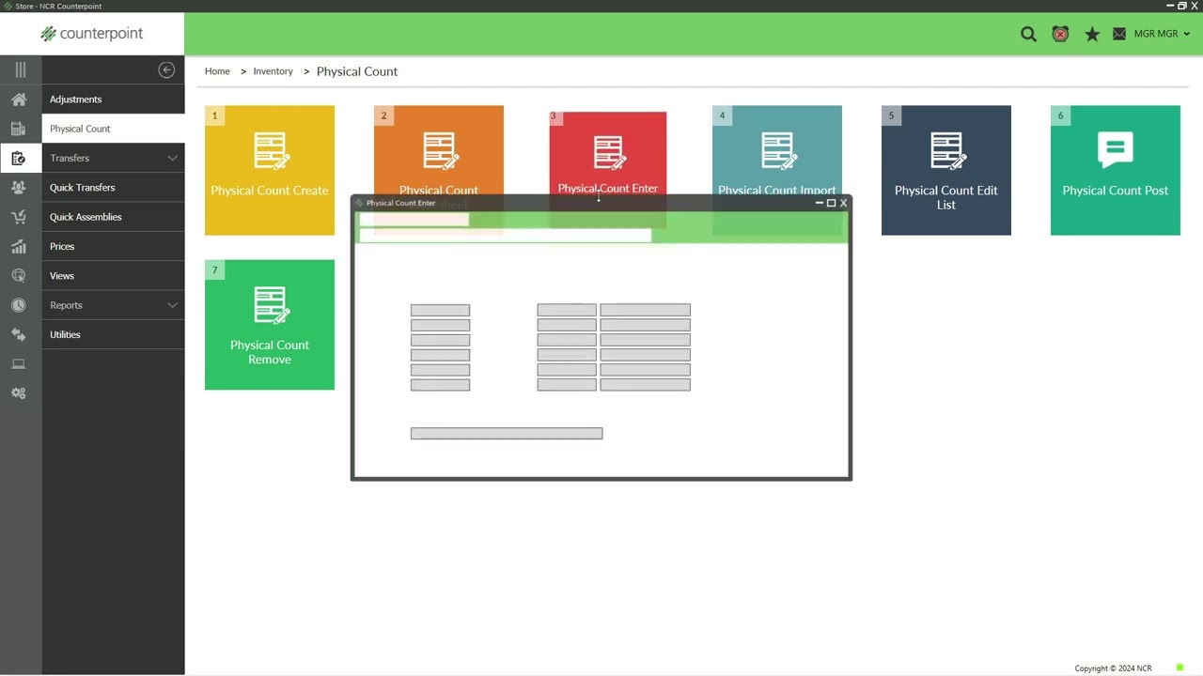Maximize the Physical Count Enter dialog

coord(831,203)
